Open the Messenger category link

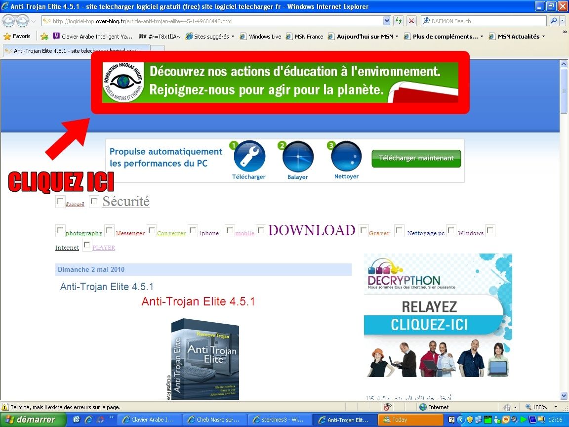[130, 233]
